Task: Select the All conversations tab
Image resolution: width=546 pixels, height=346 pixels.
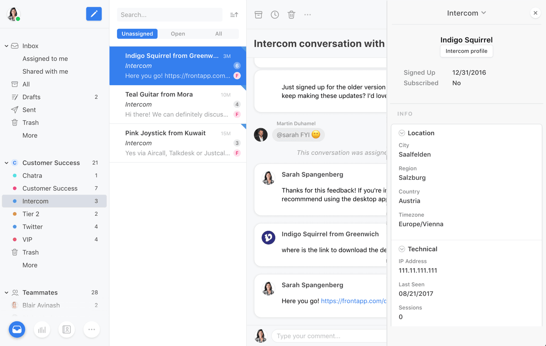Action: click(218, 33)
